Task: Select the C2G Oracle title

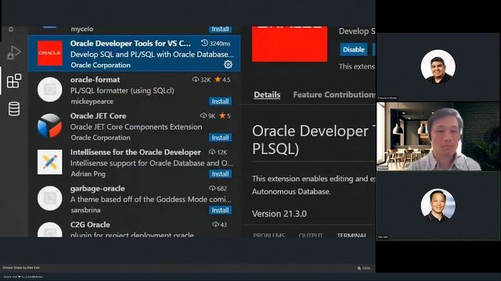Action: 90,225
